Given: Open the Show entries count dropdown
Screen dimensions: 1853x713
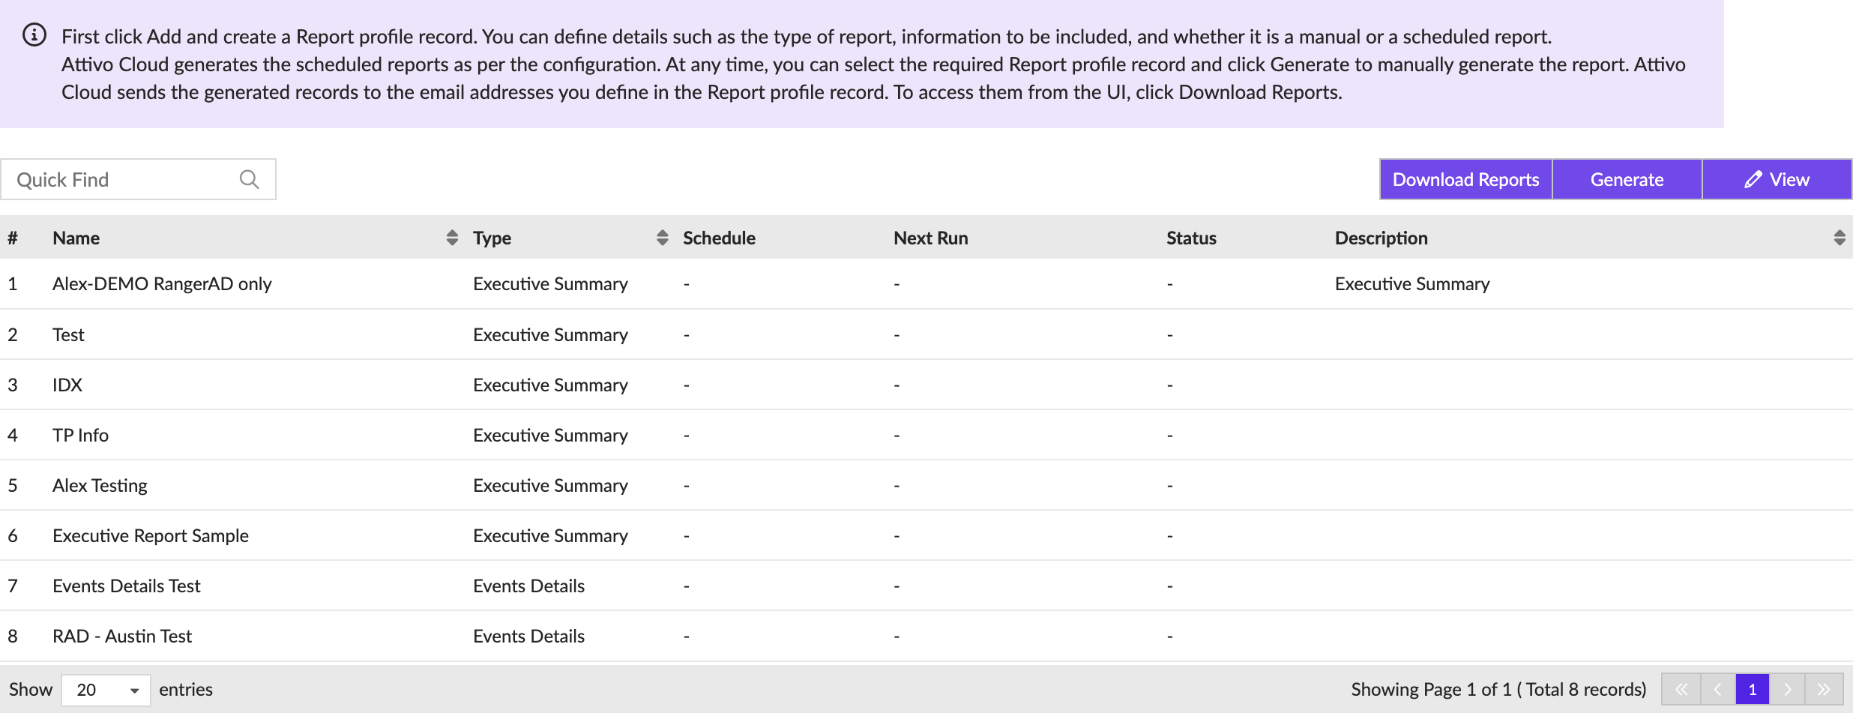Looking at the screenshot, I should pyautogui.click(x=106, y=690).
